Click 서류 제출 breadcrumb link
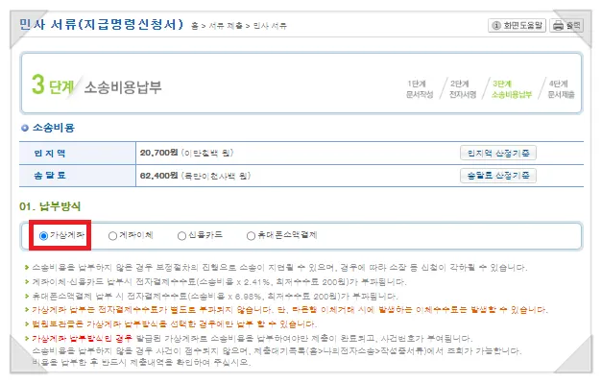The height and width of the screenshot is (383, 602). 226,26
